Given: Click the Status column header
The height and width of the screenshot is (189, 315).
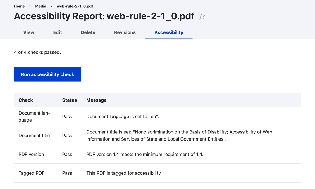Looking at the screenshot, I should click(70, 100).
